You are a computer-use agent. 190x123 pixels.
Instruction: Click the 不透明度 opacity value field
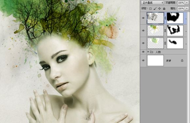[x=181, y=3]
